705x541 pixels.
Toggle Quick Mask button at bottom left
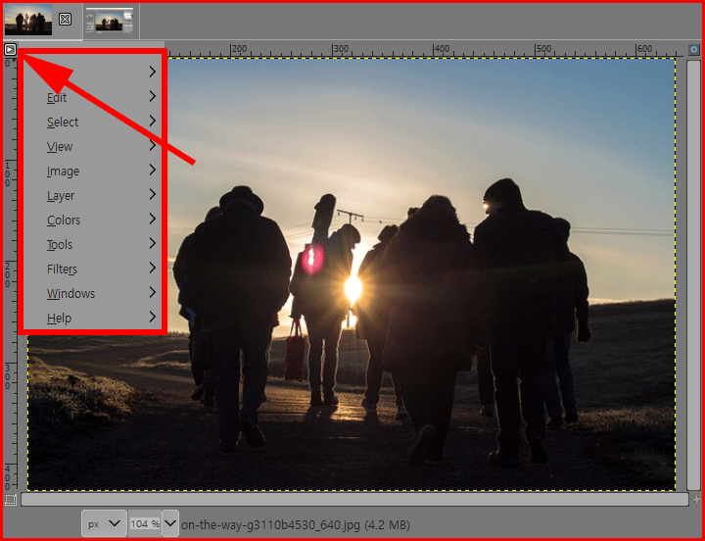point(11,500)
